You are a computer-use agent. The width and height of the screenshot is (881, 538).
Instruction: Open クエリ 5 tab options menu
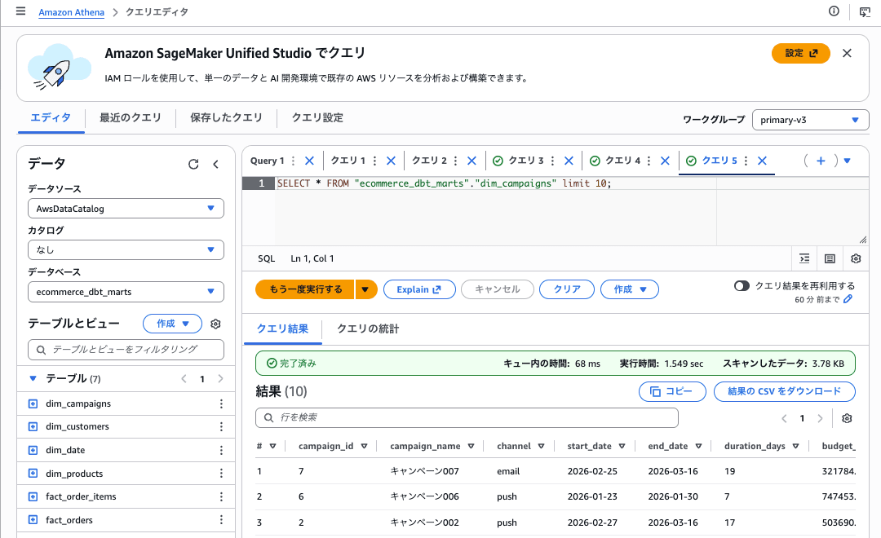click(746, 161)
